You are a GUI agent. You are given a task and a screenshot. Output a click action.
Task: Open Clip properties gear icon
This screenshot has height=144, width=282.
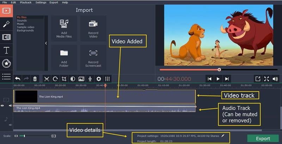click(x=99, y=79)
